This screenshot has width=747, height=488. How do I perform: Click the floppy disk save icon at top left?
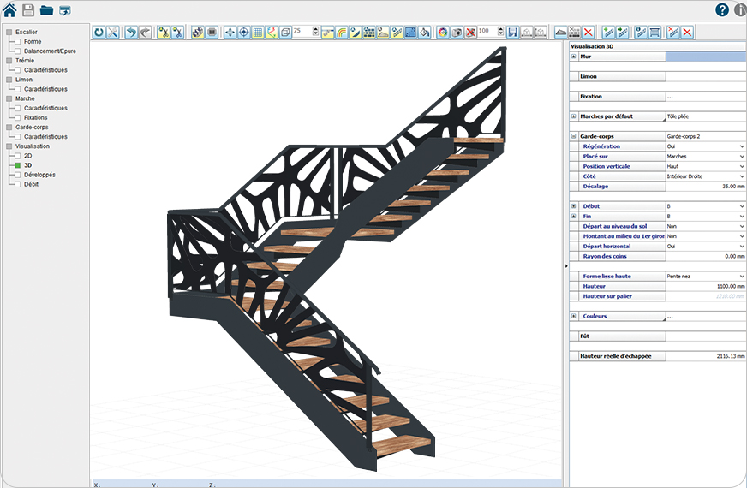[28, 10]
